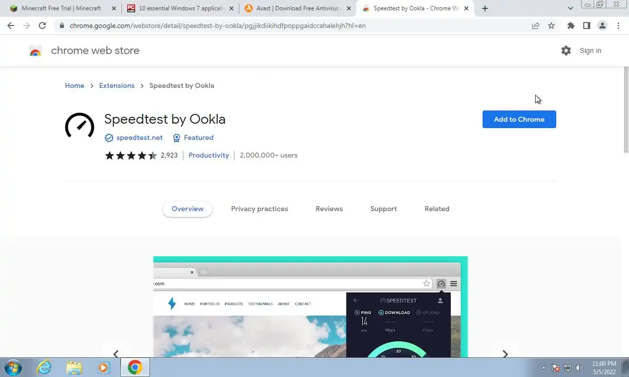Click the Speedtest screenshot preview

click(311, 307)
